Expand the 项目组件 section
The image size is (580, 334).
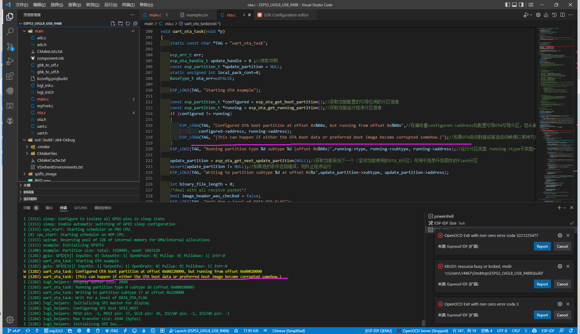coord(79,199)
